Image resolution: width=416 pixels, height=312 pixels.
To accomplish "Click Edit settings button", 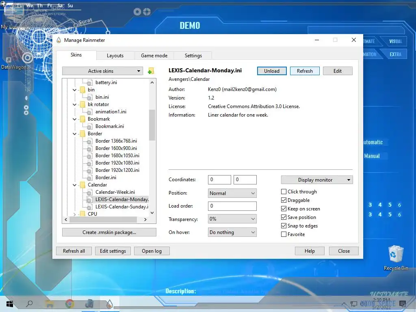I will coord(113,251).
